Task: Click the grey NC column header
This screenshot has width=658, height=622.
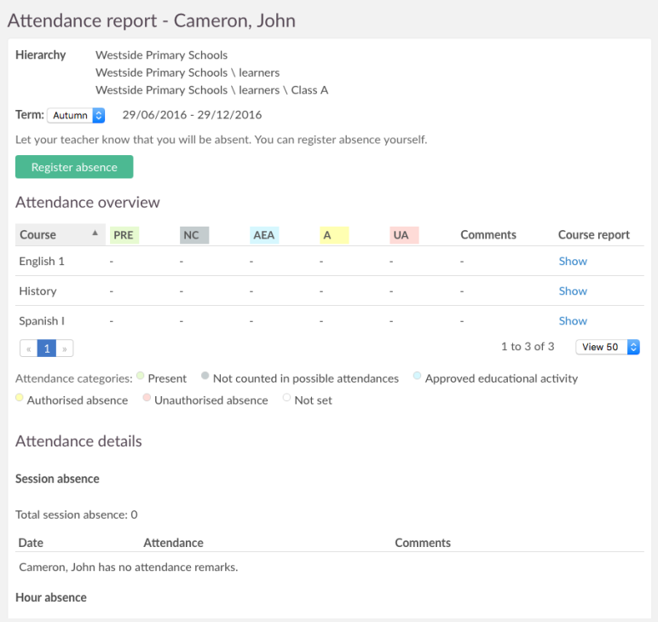Action: click(193, 235)
